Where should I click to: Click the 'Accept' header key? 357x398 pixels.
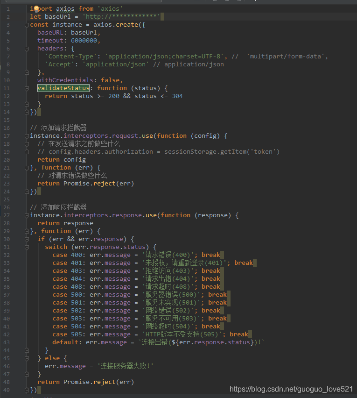click(60, 64)
